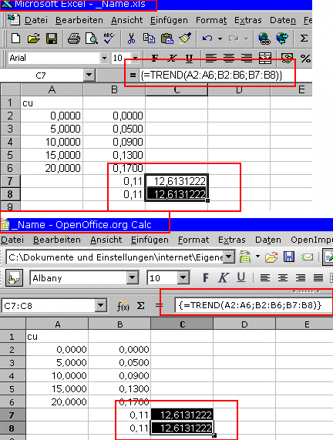Toggle Bold F button in Excel toolbar
The width and height of the screenshot is (333, 440).
click(155, 58)
